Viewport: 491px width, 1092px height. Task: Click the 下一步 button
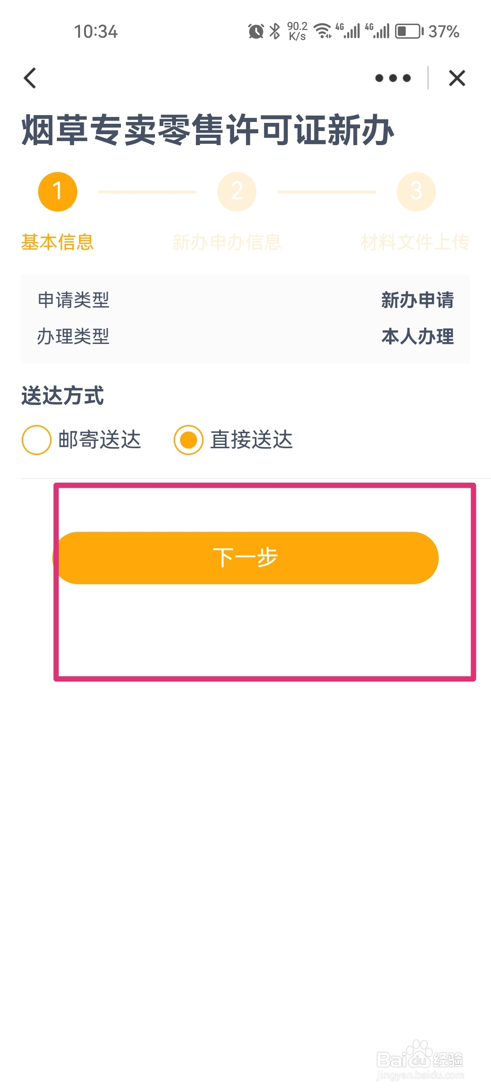245,558
